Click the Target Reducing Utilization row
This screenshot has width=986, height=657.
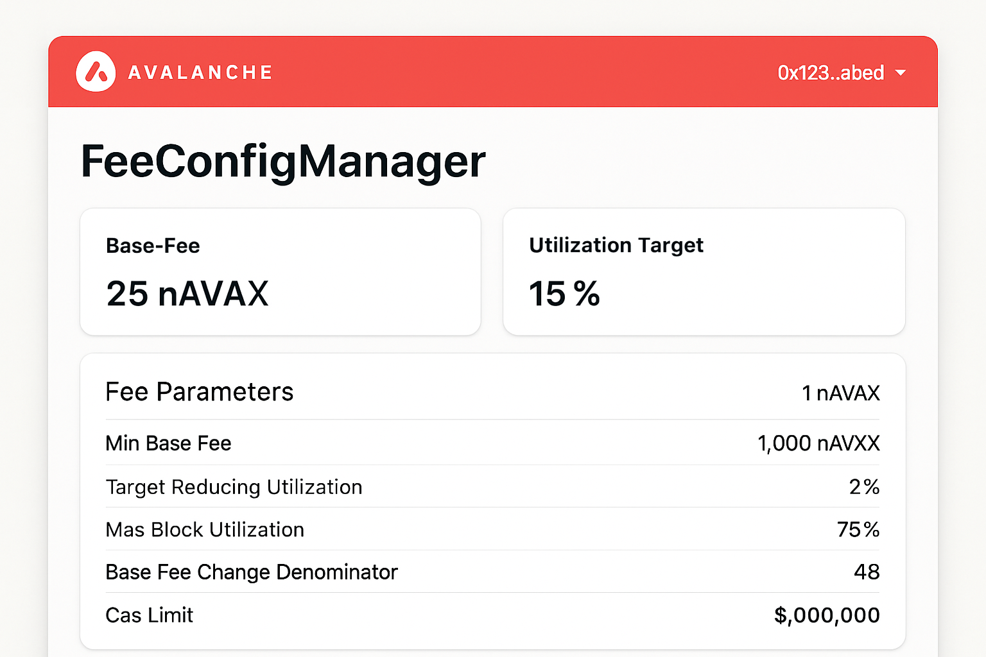(234, 487)
